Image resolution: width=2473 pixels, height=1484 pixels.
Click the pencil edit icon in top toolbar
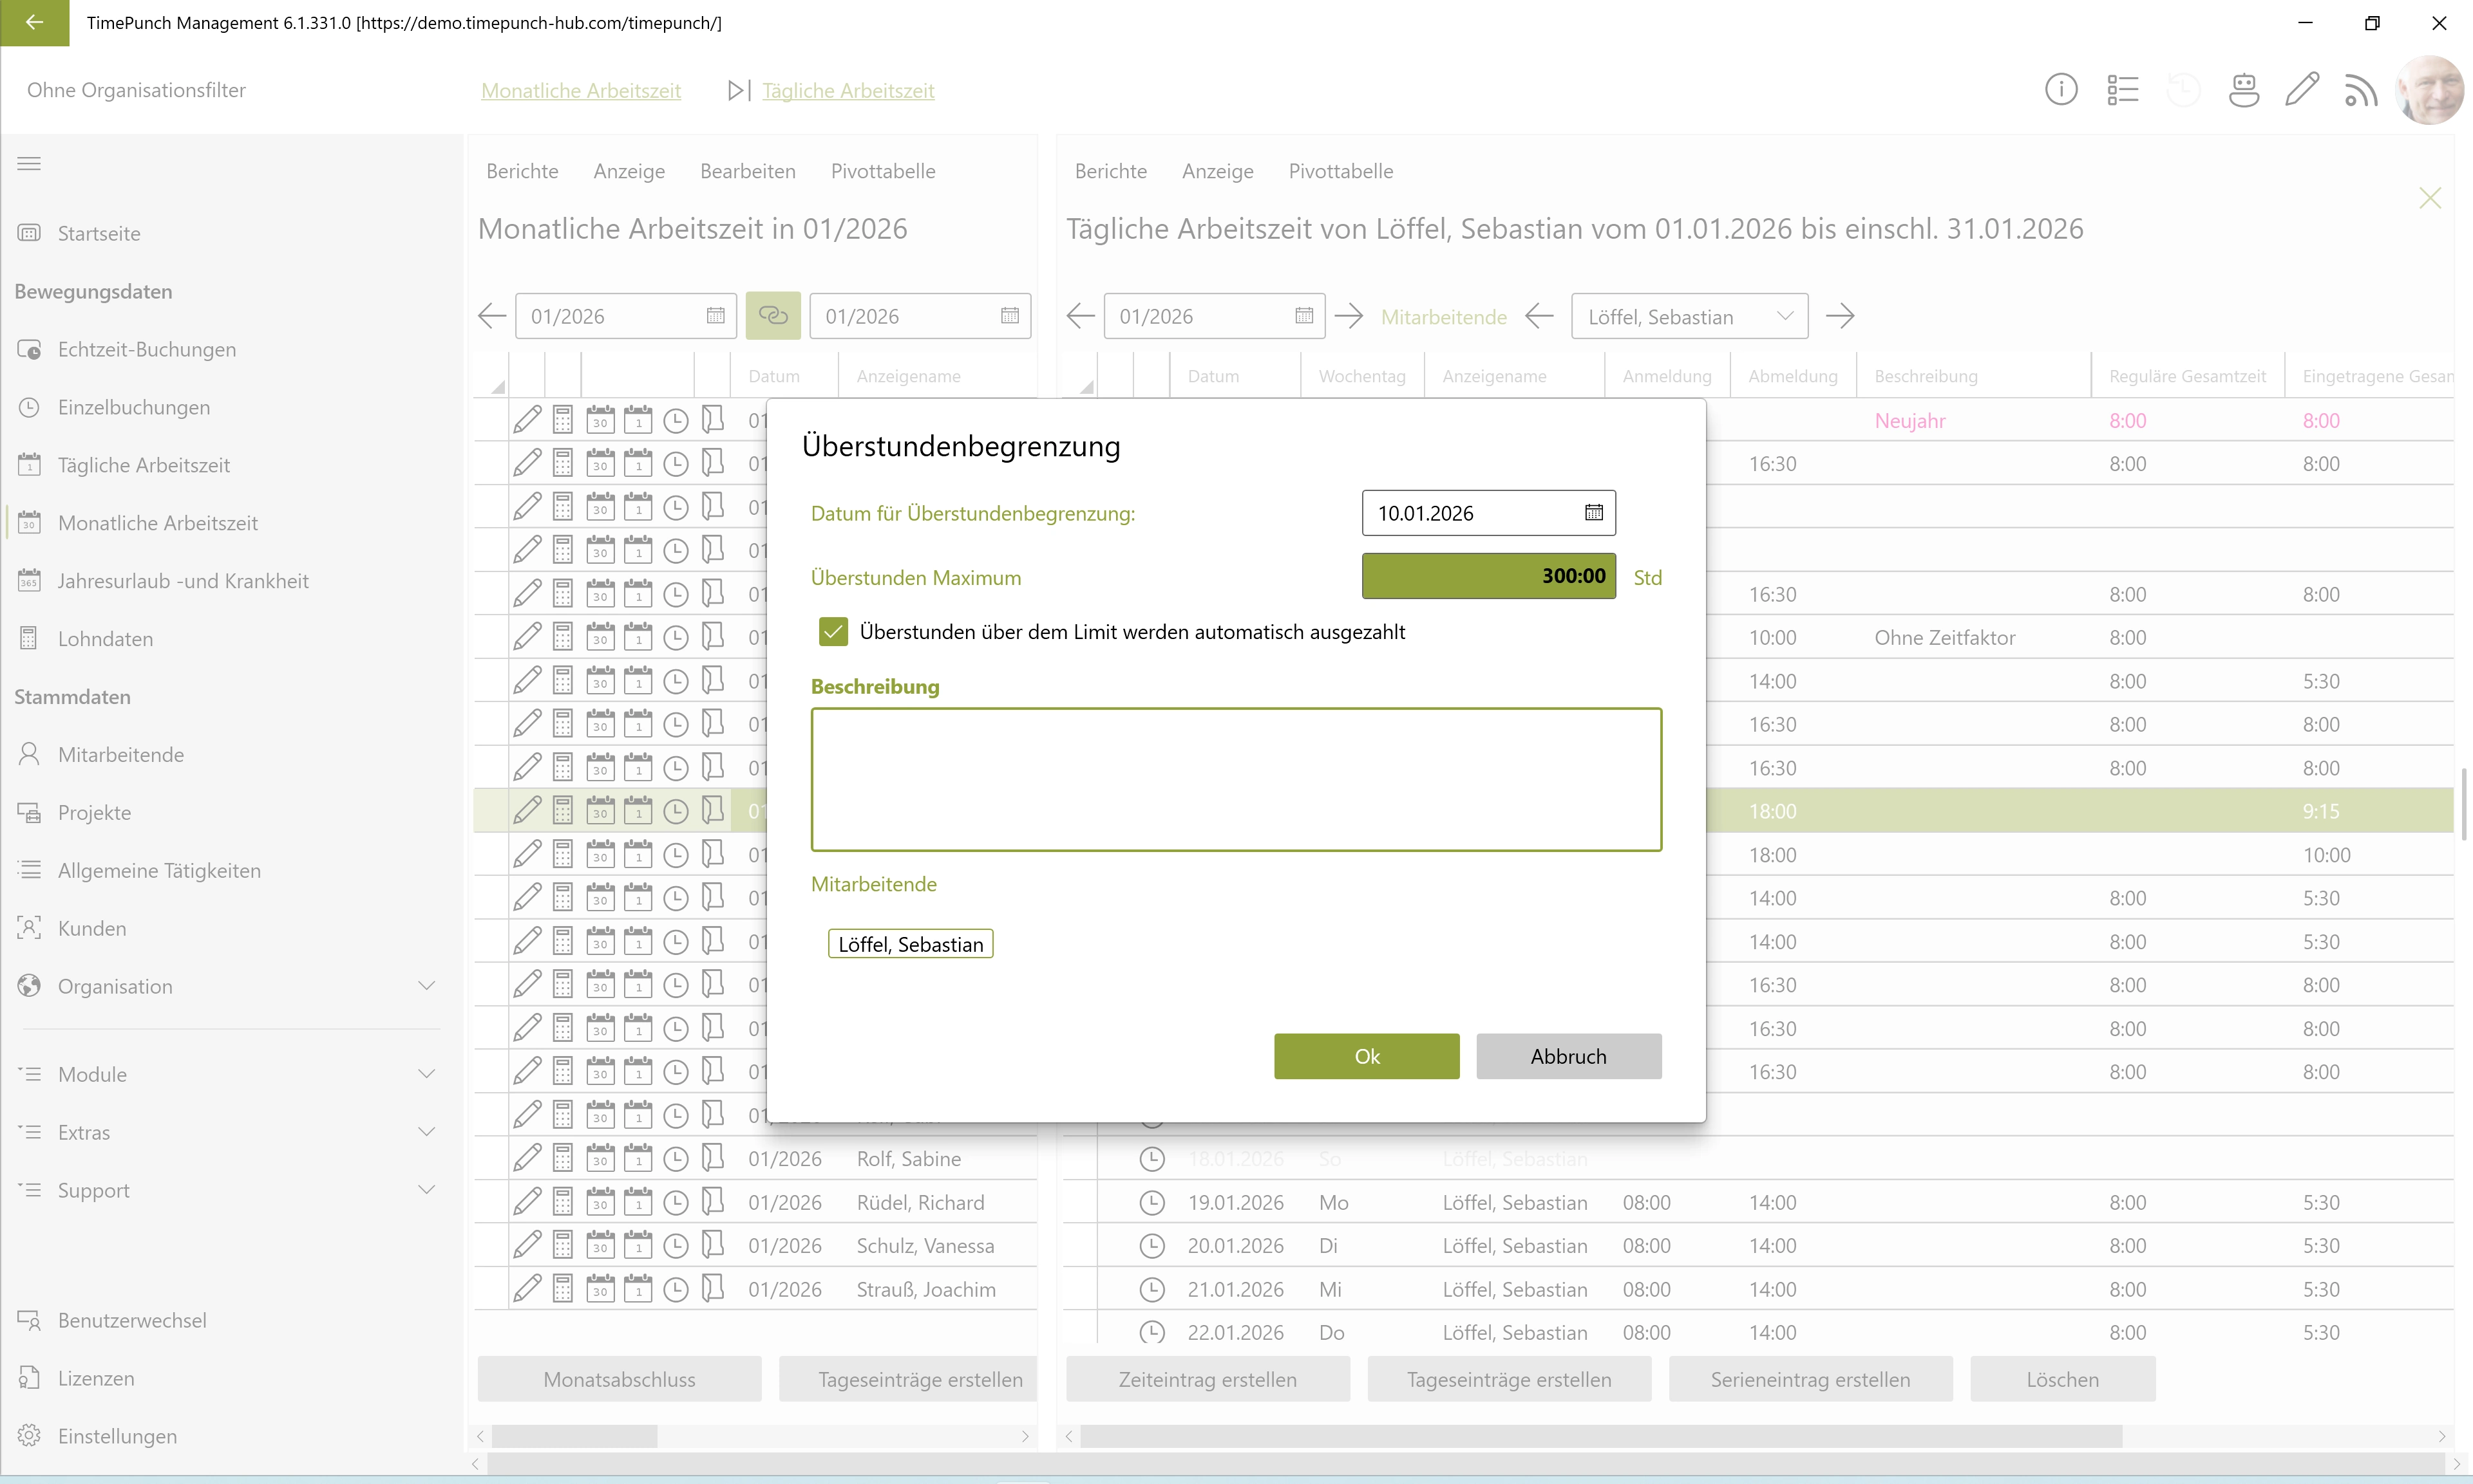pyautogui.click(x=2302, y=90)
